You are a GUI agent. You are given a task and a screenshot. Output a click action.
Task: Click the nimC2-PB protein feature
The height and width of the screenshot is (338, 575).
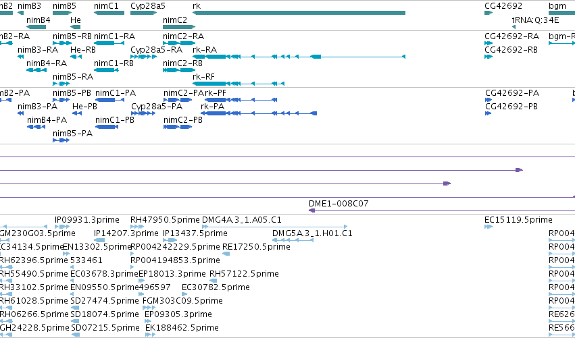(x=178, y=127)
